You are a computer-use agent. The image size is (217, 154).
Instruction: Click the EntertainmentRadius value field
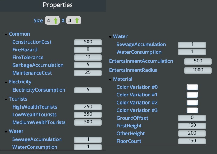pos(198,70)
